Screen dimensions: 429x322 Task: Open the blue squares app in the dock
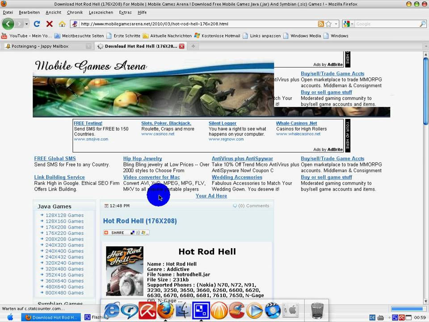pyautogui.click(x=201, y=310)
